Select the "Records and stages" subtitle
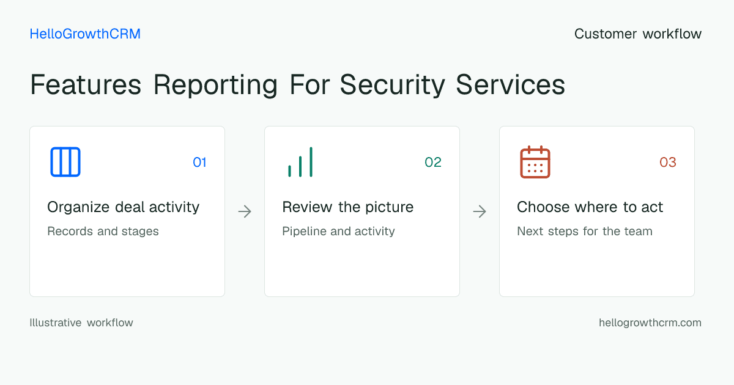Image resolution: width=734 pixels, height=385 pixels. [103, 232]
